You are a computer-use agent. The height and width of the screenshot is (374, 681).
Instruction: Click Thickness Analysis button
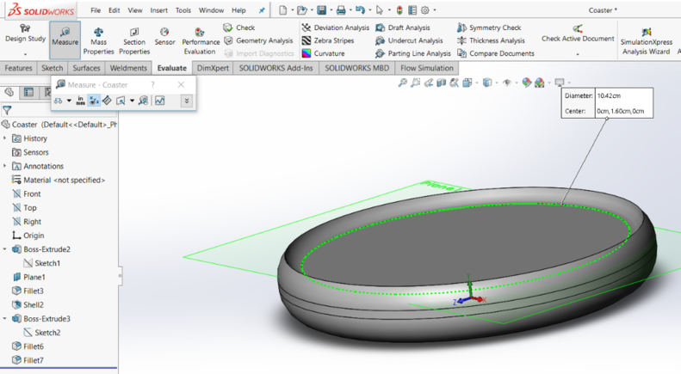tap(491, 40)
